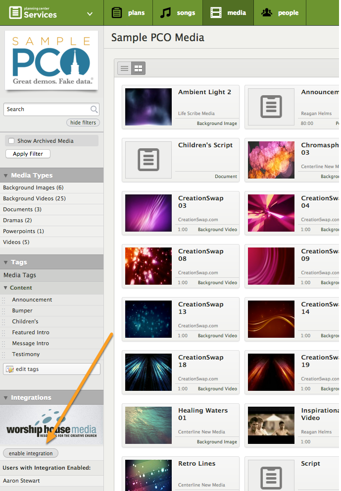This screenshot has height=491, width=341.
Task: Click the Aaron Stewart user entry
Action: [x=21, y=481]
